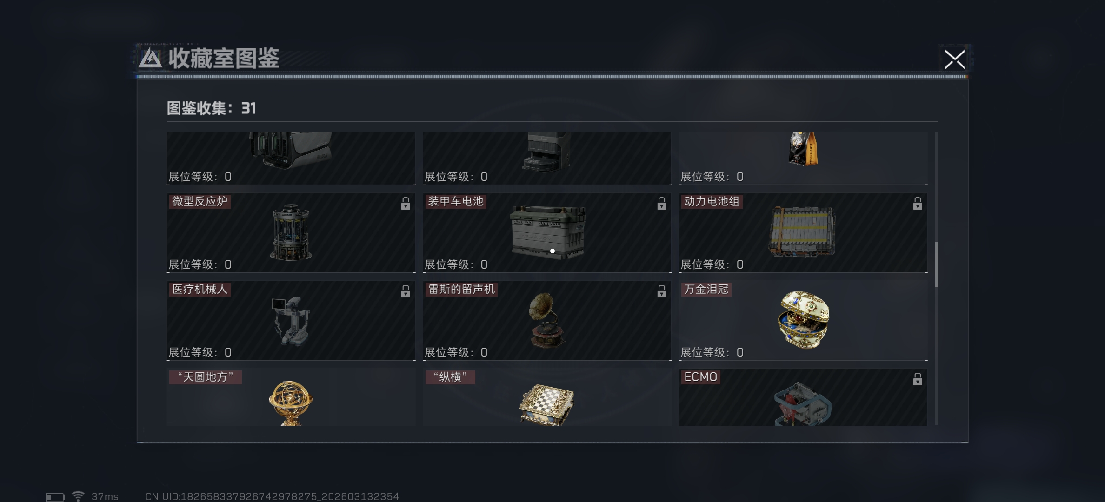The image size is (1105, 502).
Task: Click the WiFi signal icon in status bar
Action: tap(78, 496)
